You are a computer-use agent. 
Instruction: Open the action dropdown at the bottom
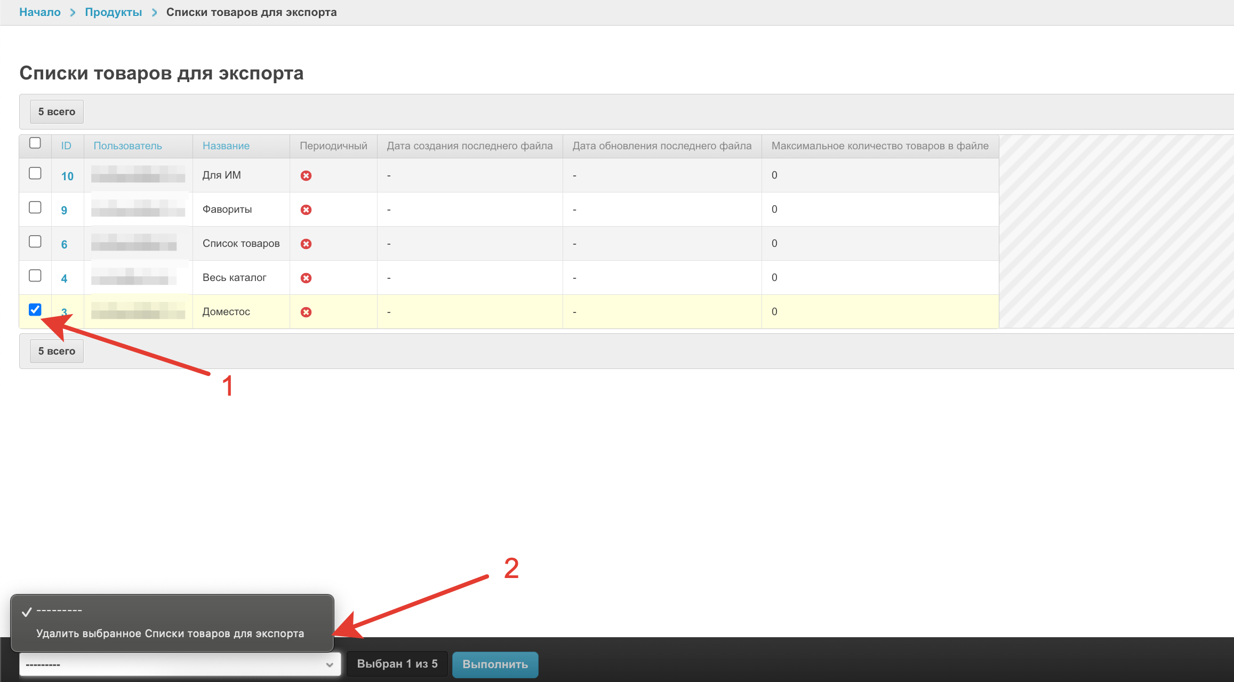[180, 664]
